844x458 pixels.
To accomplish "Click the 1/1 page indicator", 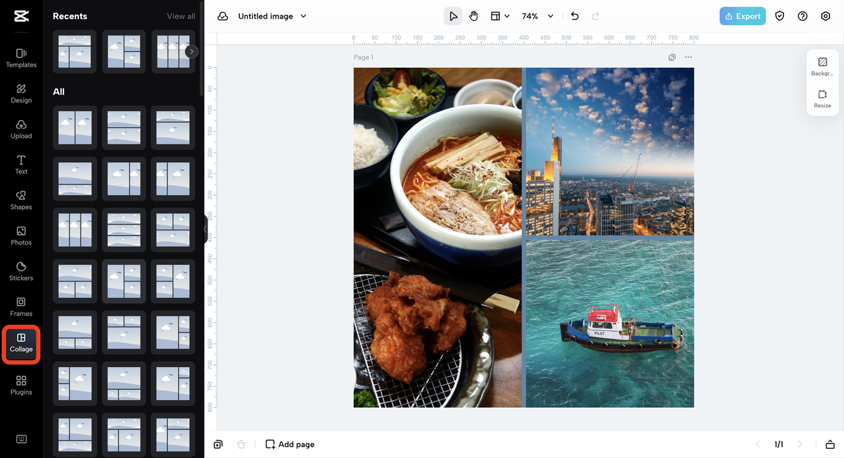I will pos(779,444).
